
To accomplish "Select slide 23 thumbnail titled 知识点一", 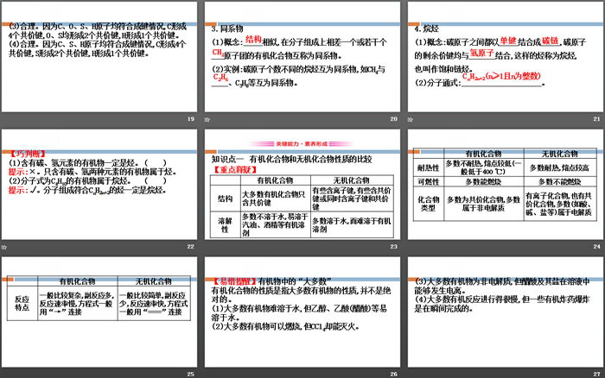I will click(x=302, y=184).
